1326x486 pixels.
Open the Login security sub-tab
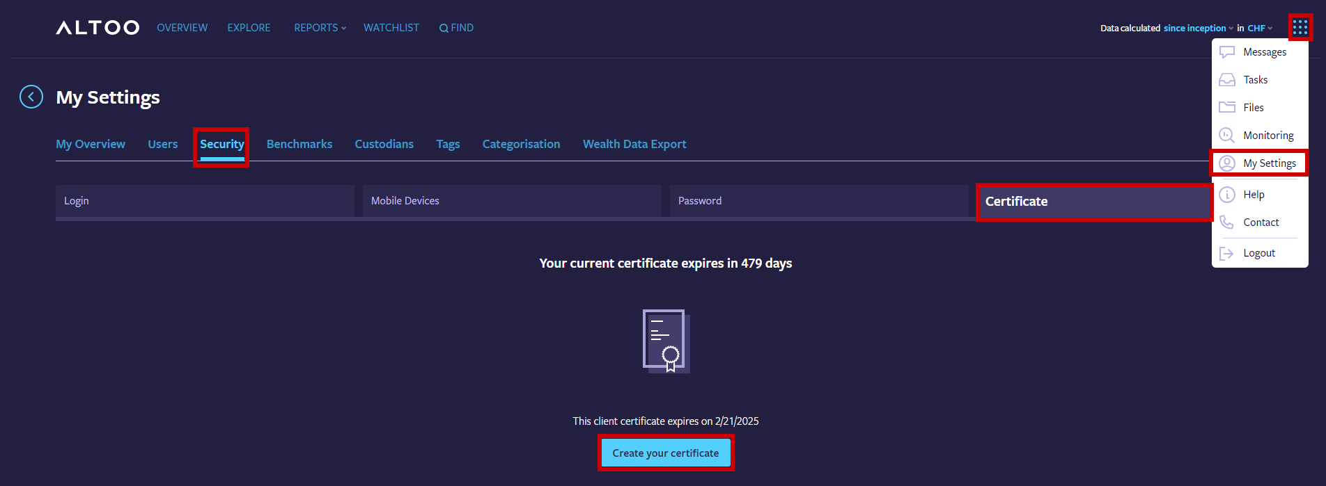[205, 201]
